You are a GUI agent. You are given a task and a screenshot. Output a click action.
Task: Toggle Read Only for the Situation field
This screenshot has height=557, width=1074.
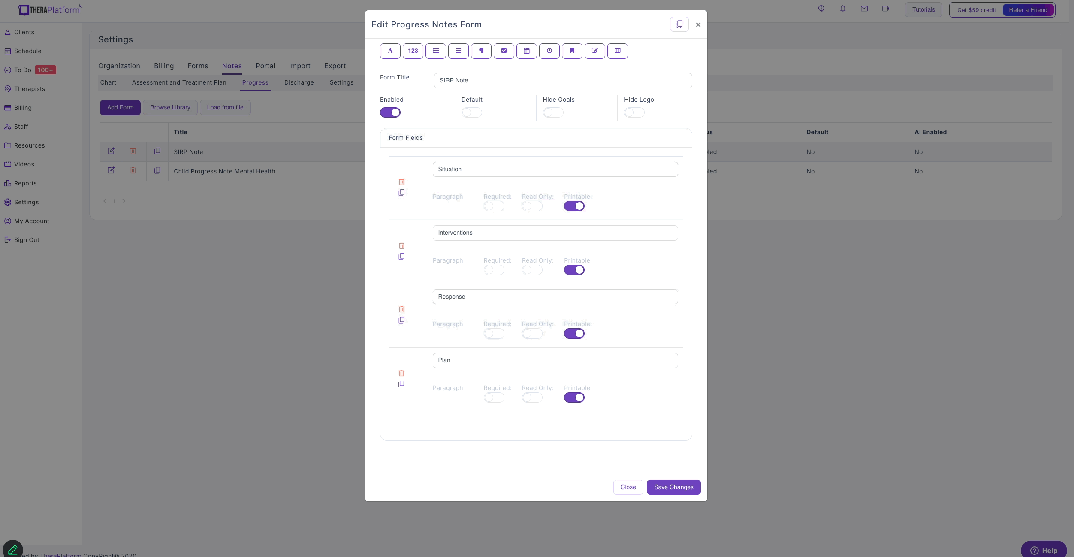click(532, 206)
